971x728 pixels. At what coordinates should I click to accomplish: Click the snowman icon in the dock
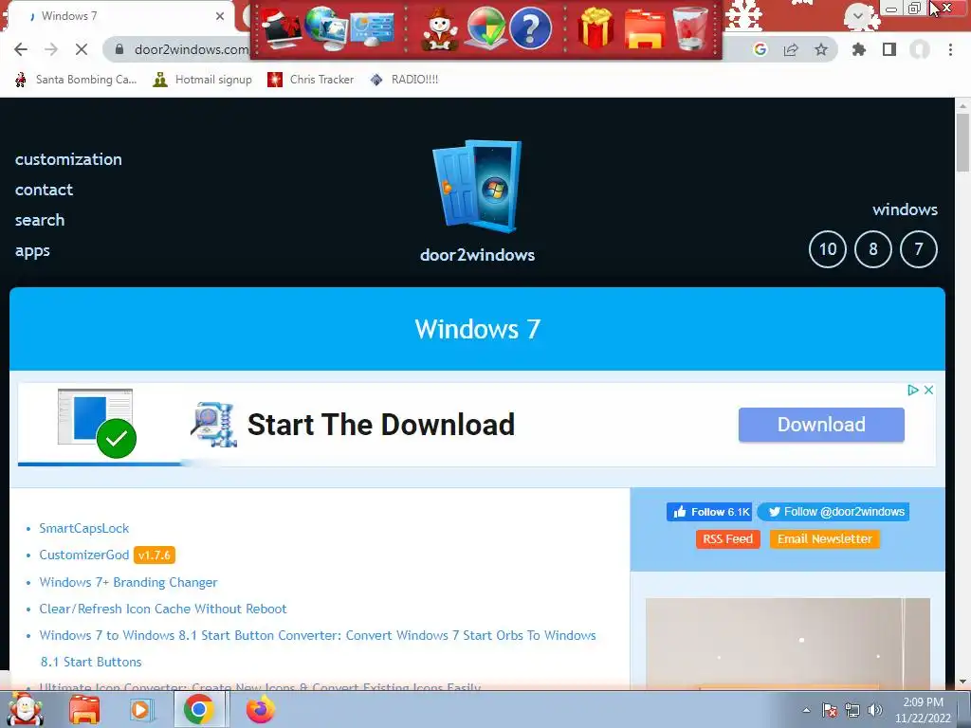(439, 29)
